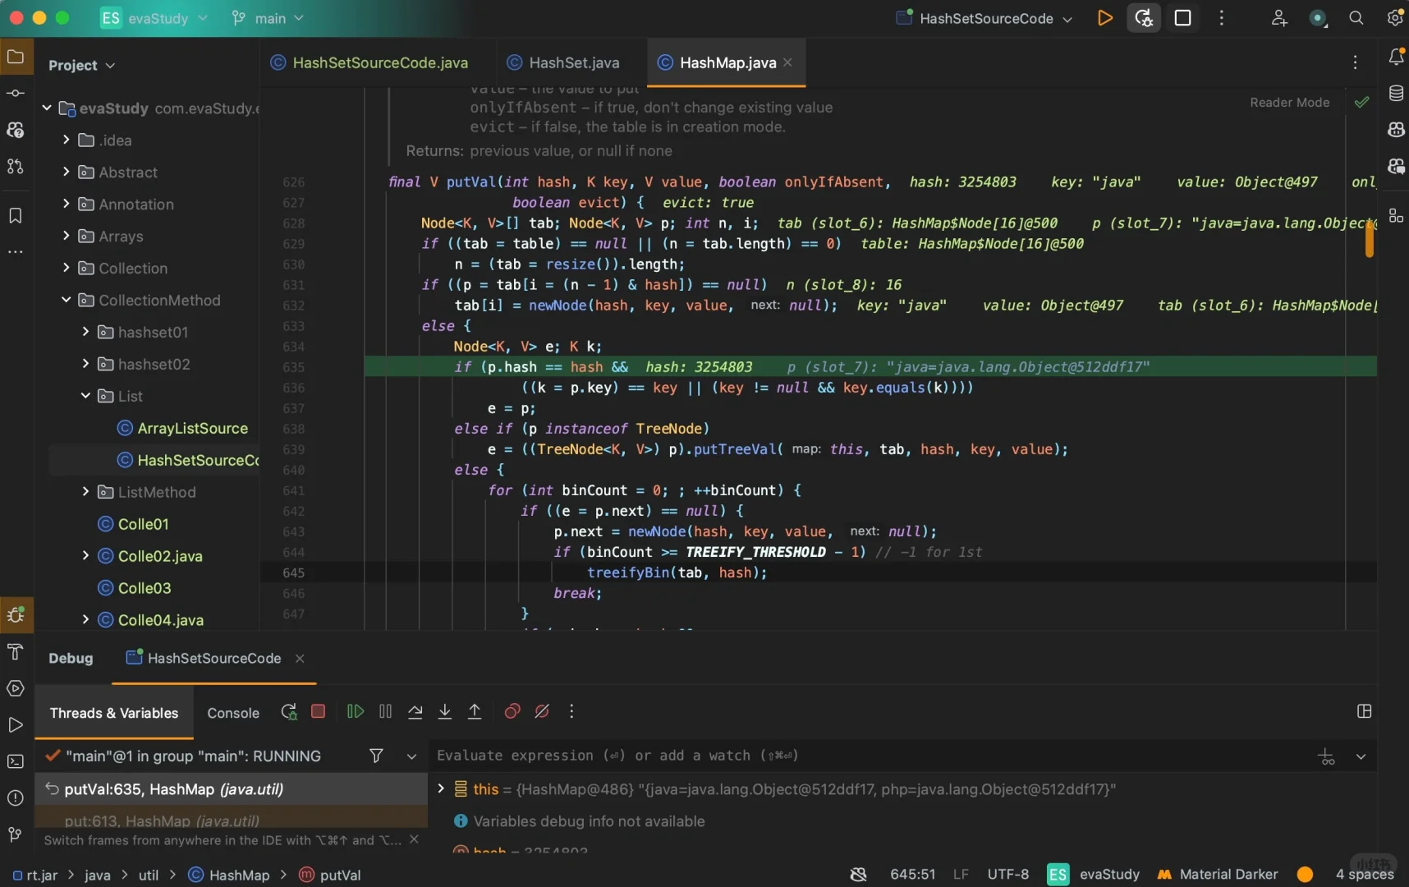Step out of current method
1409x887 pixels.
[x=475, y=711]
